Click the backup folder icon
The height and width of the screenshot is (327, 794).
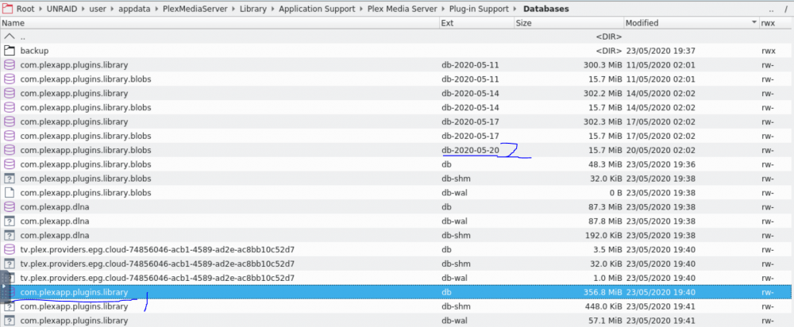point(9,51)
